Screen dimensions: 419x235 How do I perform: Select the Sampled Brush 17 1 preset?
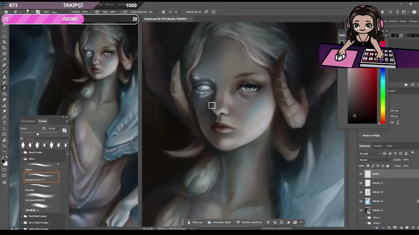pyautogui.click(x=42, y=177)
